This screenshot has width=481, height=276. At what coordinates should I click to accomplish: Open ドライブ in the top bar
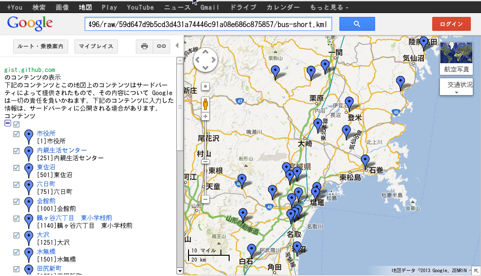click(243, 7)
